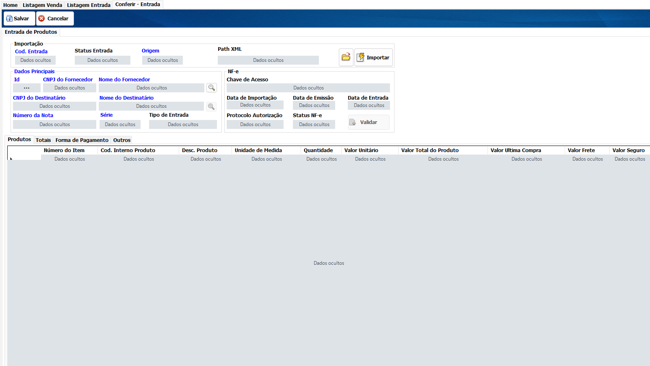This screenshot has height=366, width=650.
Task: Select the first row indicator arrow in grid
Action: [x=11, y=159]
